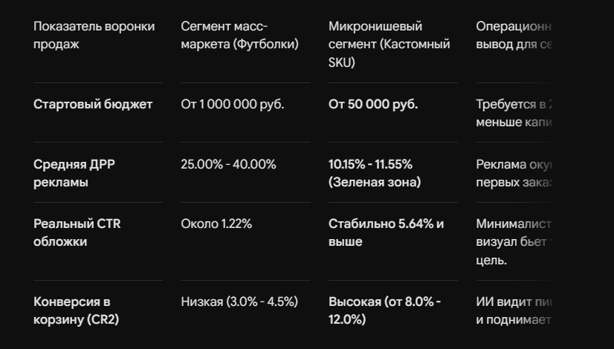Image resolution: width=614 pixels, height=349 pixels.
Task: Click the '25.00% - 40.00%' cell
Action: (228, 164)
